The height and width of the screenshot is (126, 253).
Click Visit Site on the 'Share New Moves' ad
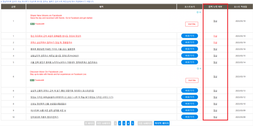(x=192, y=24)
